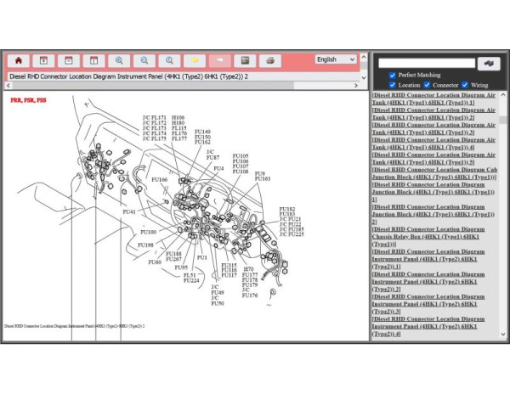This screenshot has height=394, width=510.
Task: Click the Home icon in the toolbar
Action: pyautogui.click(x=18, y=60)
